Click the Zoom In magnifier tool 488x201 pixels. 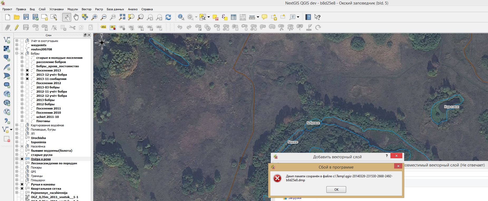click(x=94, y=17)
